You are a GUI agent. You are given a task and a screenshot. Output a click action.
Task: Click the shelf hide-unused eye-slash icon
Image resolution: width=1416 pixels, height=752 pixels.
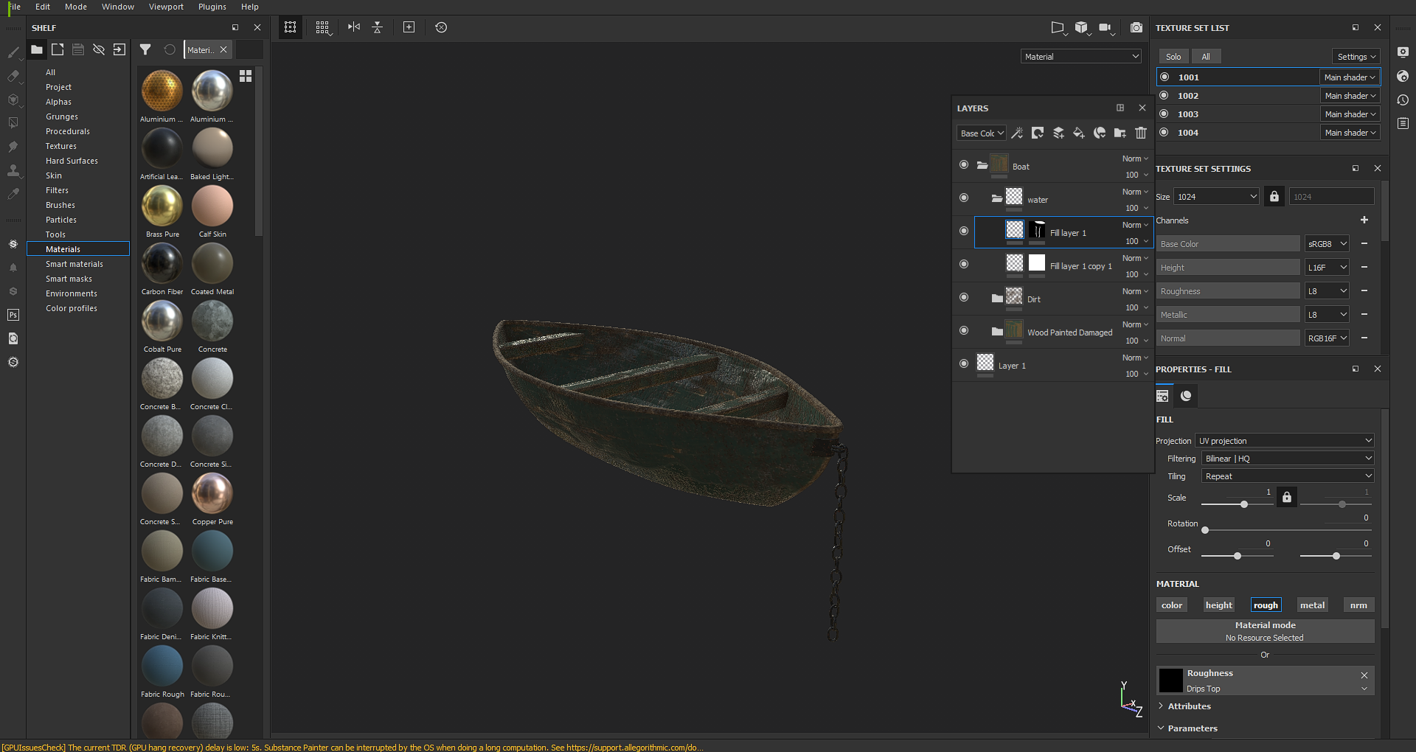point(99,49)
